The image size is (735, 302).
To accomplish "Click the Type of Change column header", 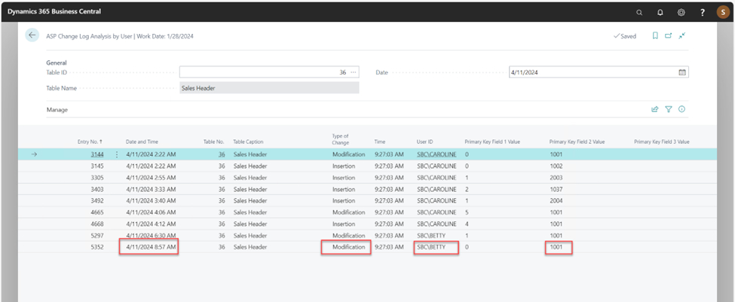I will (x=340, y=139).
